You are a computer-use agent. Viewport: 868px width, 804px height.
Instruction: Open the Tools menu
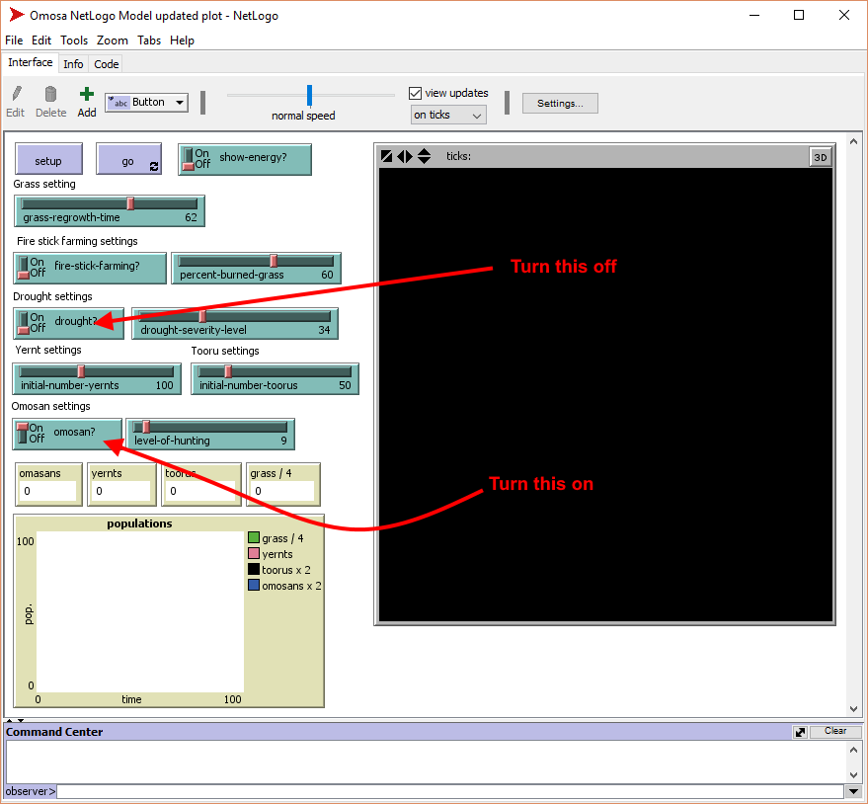[74, 40]
